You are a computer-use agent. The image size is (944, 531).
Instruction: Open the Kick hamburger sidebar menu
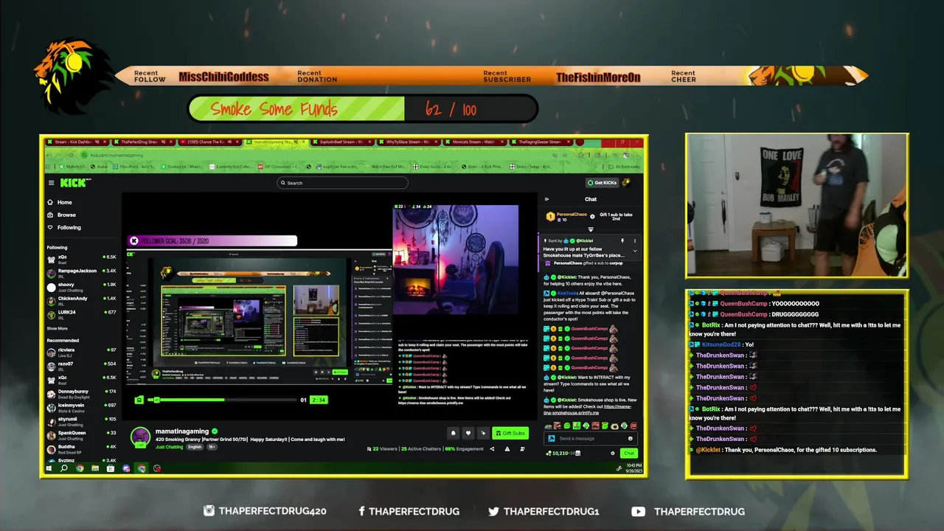tap(51, 183)
